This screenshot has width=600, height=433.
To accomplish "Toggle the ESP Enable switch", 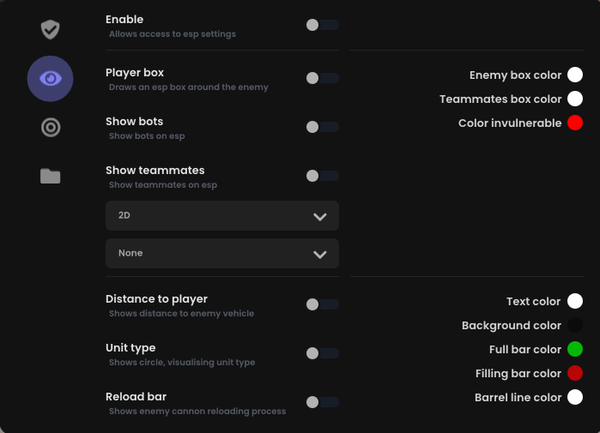I will (x=322, y=25).
